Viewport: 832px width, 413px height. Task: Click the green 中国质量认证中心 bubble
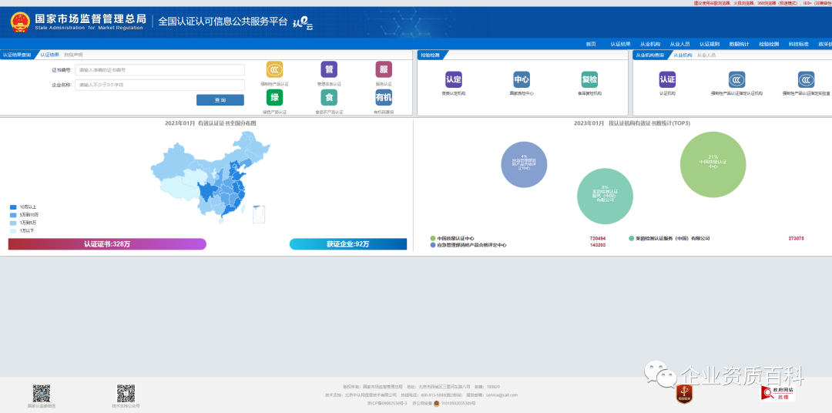pos(713,165)
